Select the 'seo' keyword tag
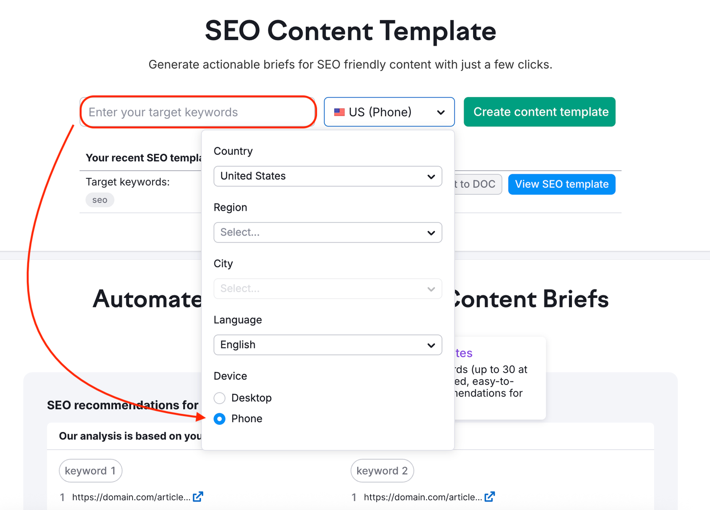 [x=99, y=200]
